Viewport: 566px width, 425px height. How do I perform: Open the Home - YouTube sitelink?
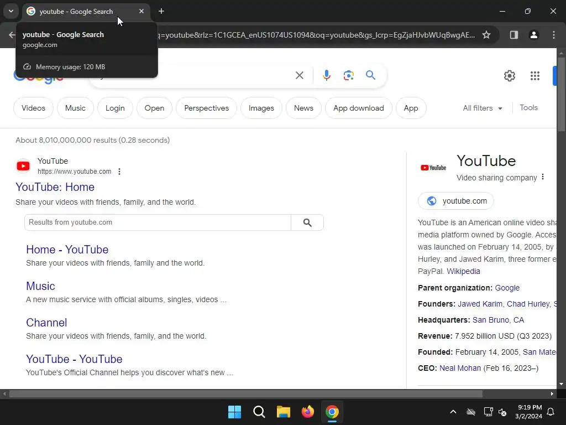67,250
